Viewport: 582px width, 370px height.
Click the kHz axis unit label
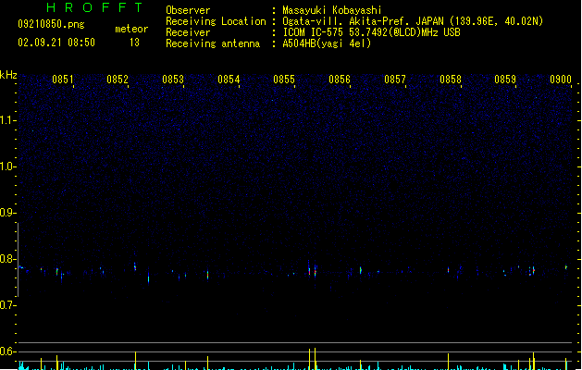click(x=8, y=75)
